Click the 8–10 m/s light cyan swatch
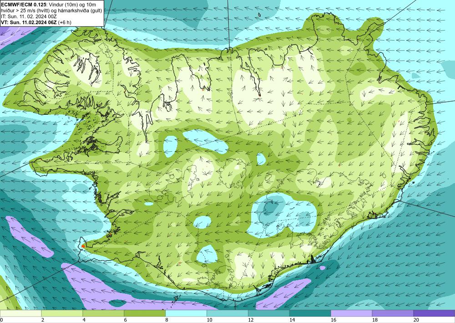Viewport: 455px width, 323px height. tap(186, 313)
